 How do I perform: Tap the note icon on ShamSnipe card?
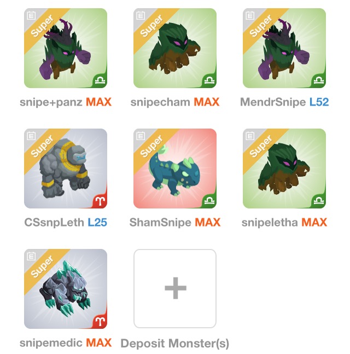[141, 136]
